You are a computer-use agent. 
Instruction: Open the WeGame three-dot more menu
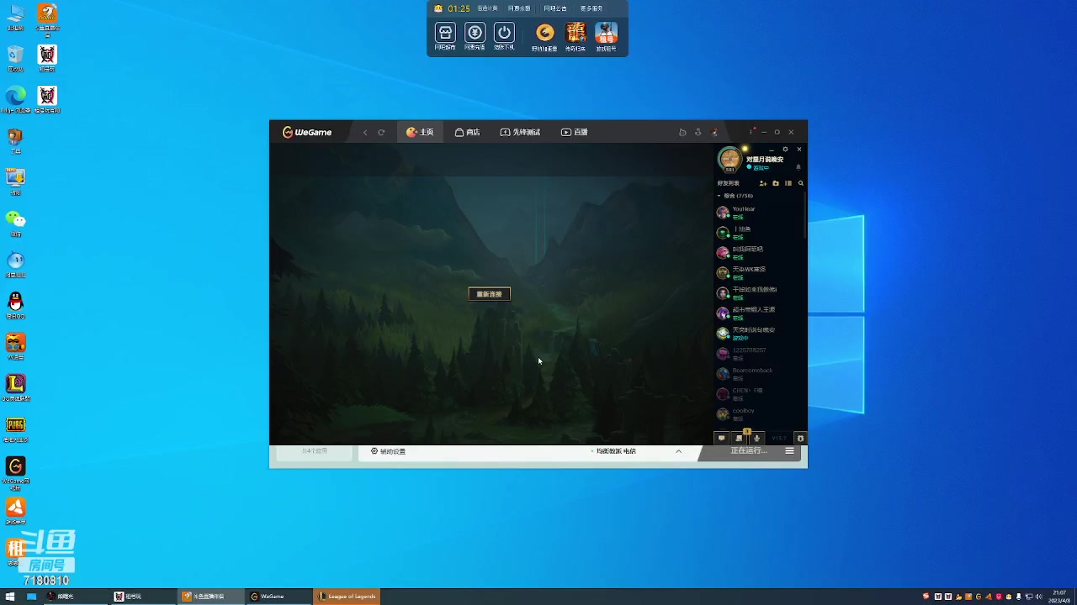[751, 132]
